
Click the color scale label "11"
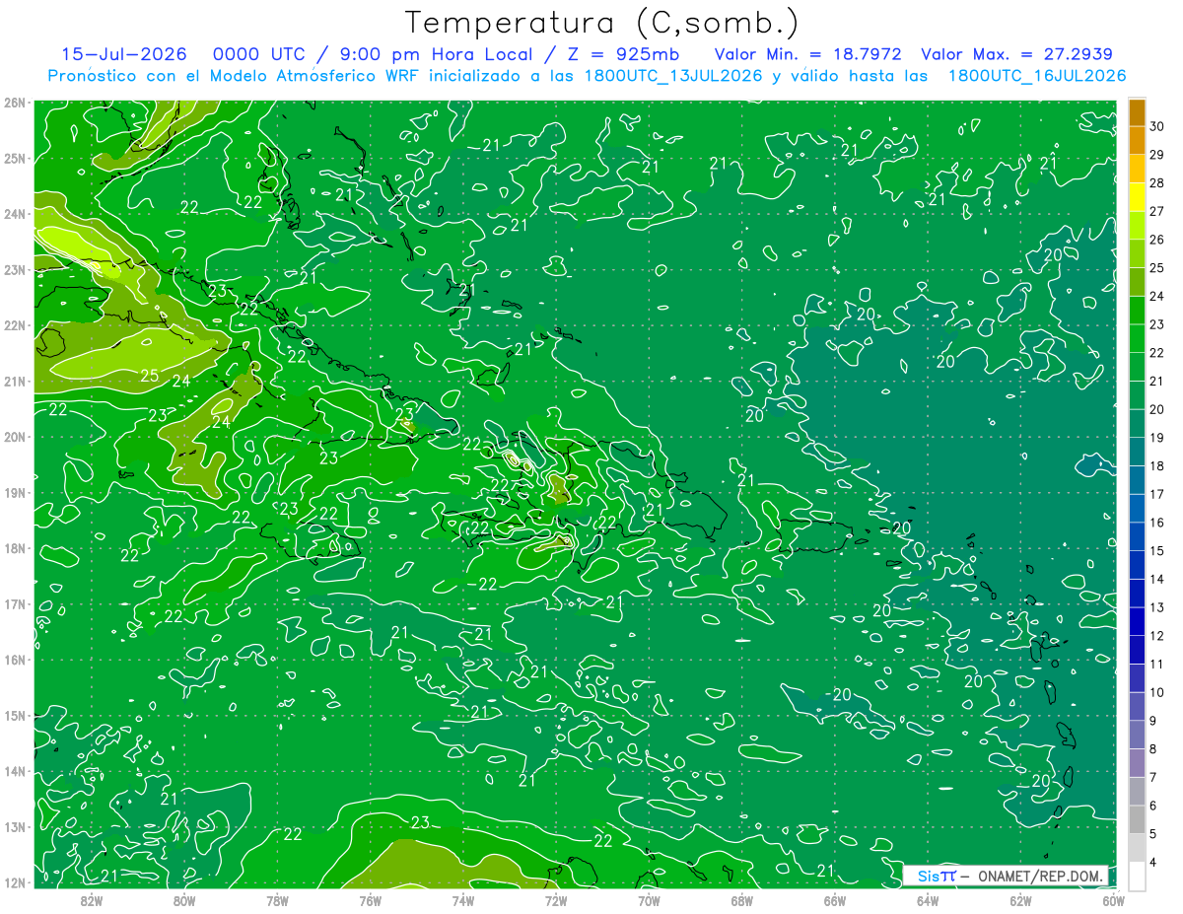[1157, 664]
